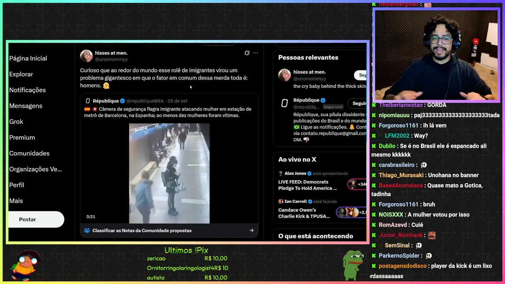
Task: Click the Kick badge beside SemSinal
Action: [x=374, y=245]
